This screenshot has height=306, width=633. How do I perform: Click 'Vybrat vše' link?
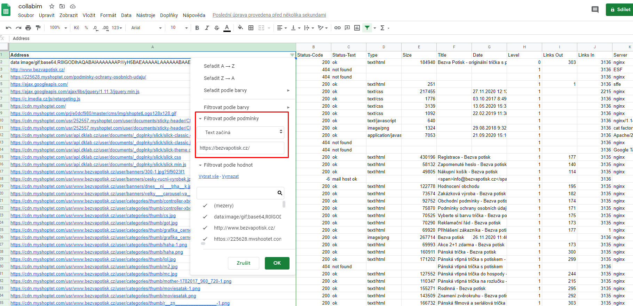point(208,176)
